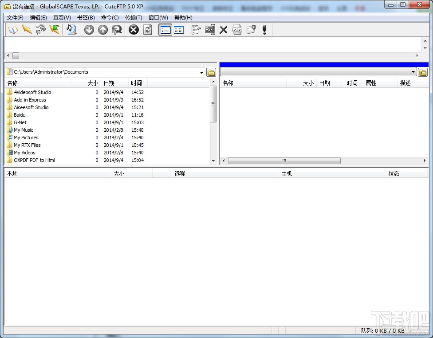Click the Quick Connect lightning icon
The image size is (433, 338).
(x=27, y=30)
